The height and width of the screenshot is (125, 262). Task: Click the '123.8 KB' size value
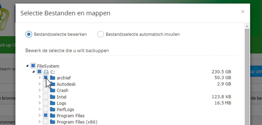[x=221, y=96]
